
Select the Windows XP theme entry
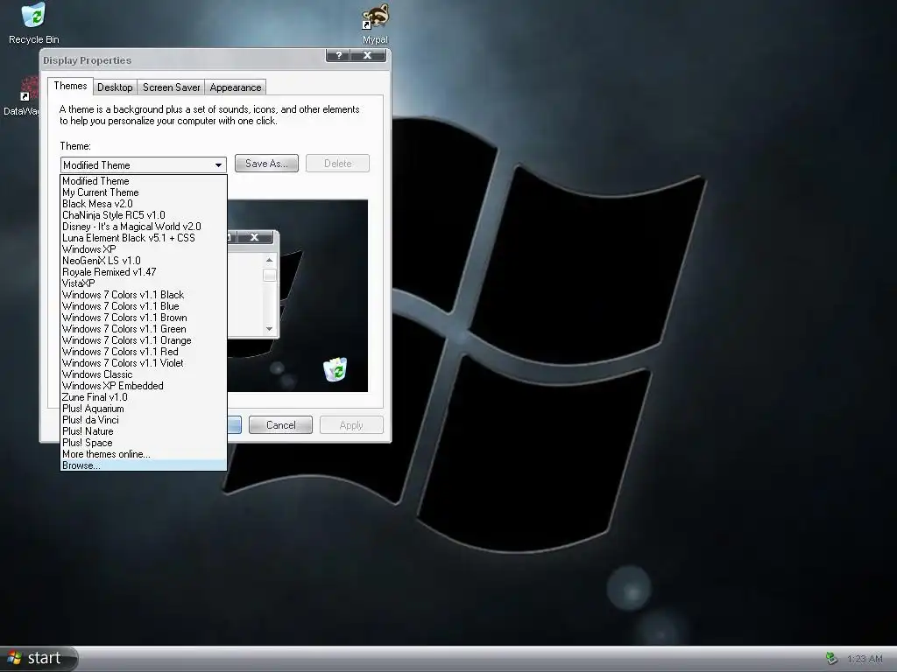tap(144, 249)
